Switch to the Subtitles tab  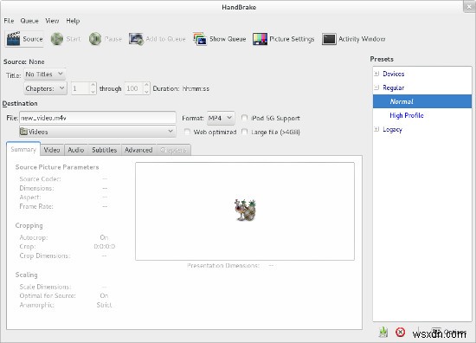pyautogui.click(x=105, y=150)
